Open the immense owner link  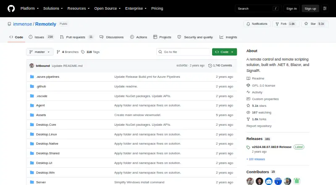23,24
